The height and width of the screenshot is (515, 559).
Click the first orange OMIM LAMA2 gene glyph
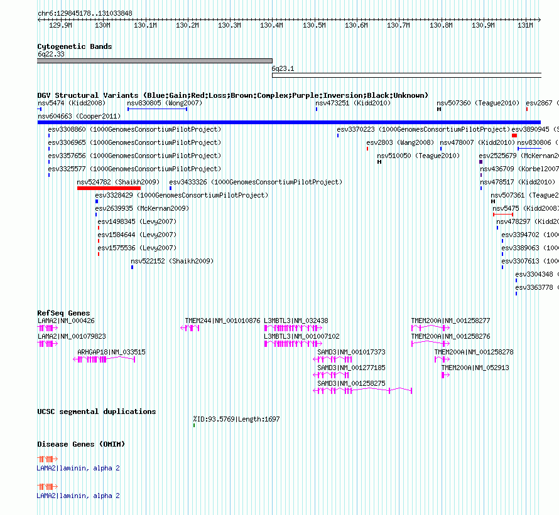[x=47, y=459]
